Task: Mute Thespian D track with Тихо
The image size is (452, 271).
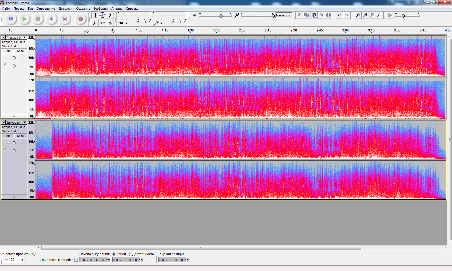Action: pyautogui.click(x=8, y=51)
